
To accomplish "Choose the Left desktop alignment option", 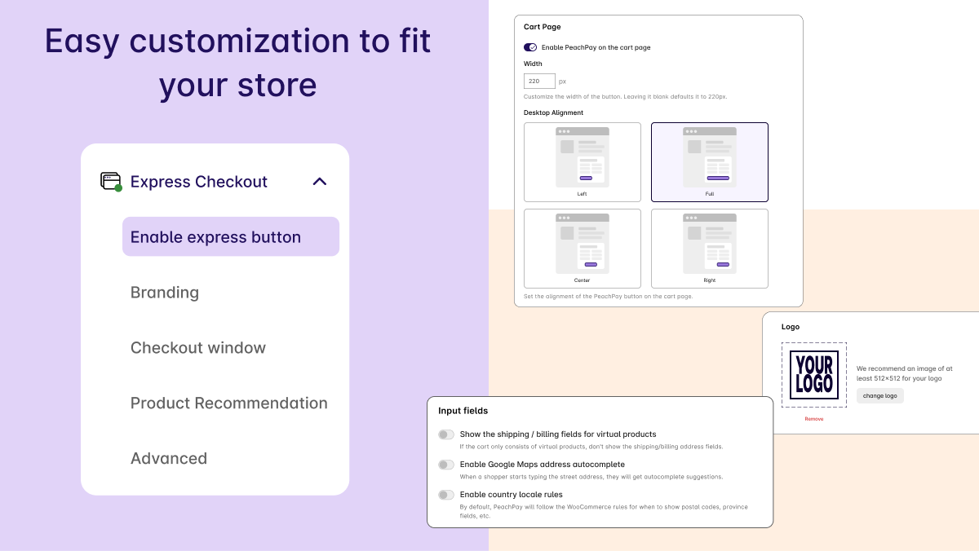I will (582, 161).
